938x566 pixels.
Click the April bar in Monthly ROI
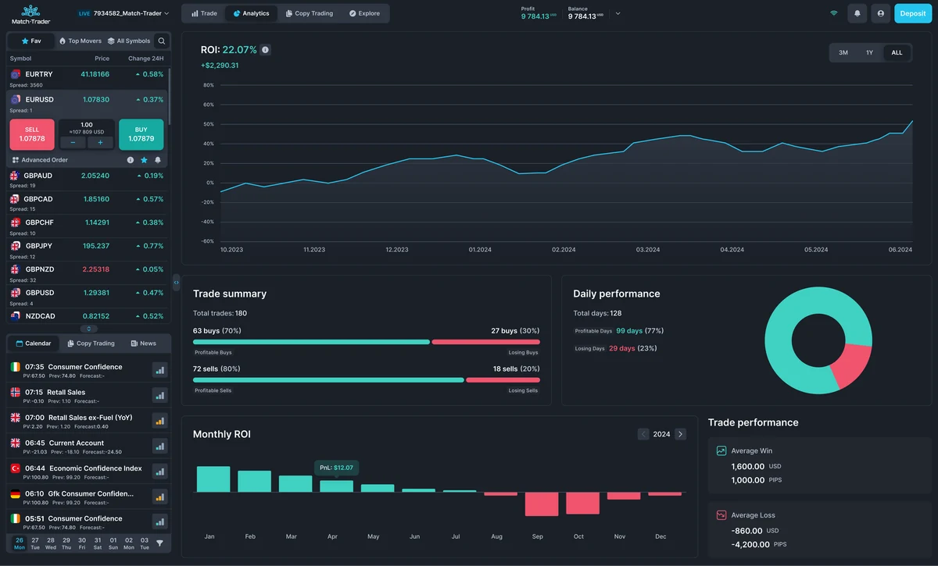(x=336, y=486)
